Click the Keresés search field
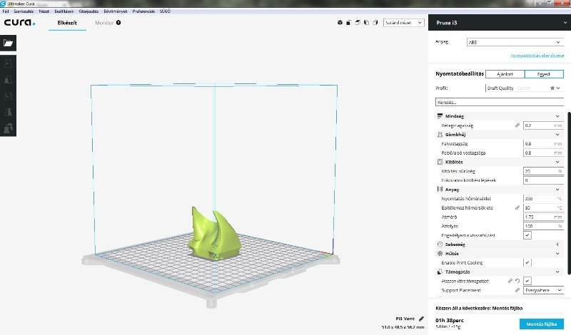 pos(498,103)
